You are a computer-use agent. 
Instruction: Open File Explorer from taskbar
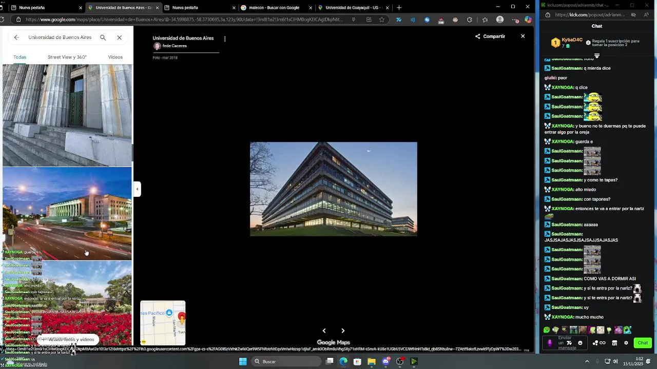point(371,361)
